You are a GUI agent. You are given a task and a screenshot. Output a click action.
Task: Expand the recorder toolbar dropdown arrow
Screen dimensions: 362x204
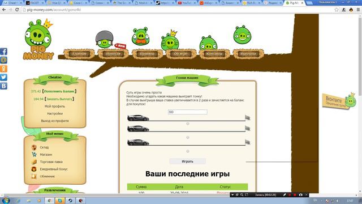pyautogui.click(x=232, y=195)
